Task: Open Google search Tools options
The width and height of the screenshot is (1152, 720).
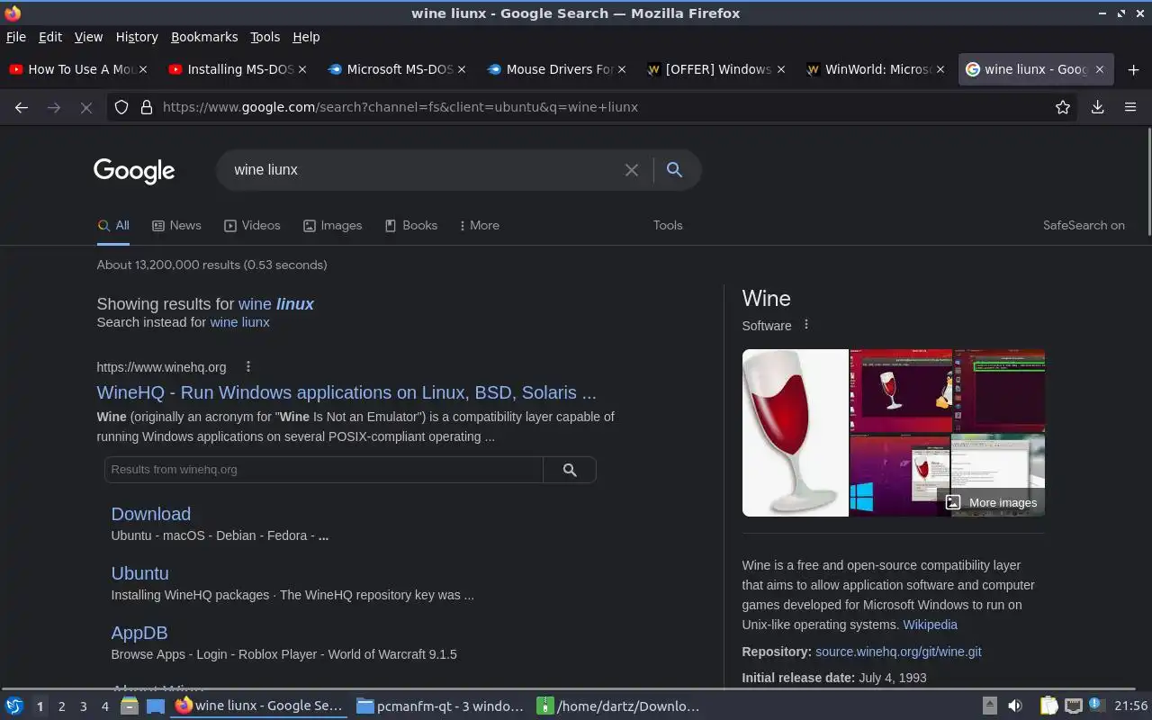Action: (x=668, y=226)
